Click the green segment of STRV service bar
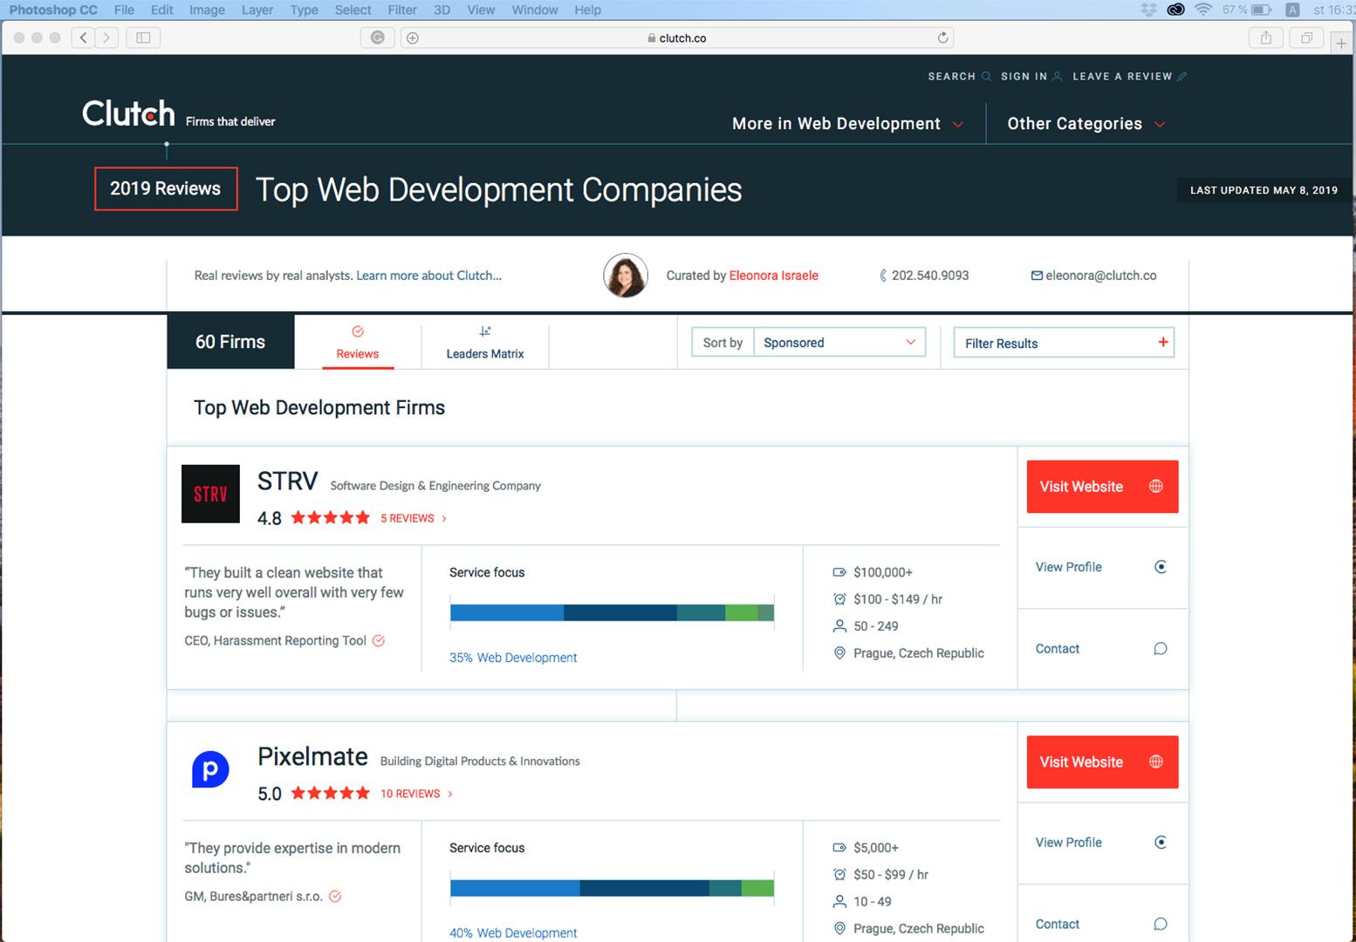The width and height of the screenshot is (1356, 942). [741, 612]
